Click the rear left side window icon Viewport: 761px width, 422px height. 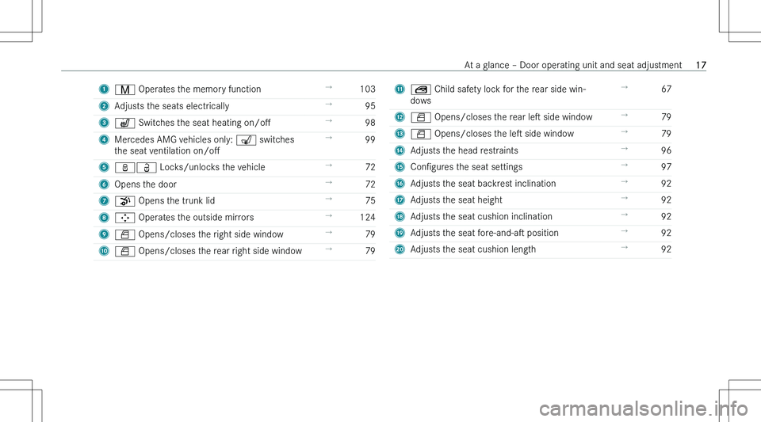pyautogui.click(x=421, y=117)
